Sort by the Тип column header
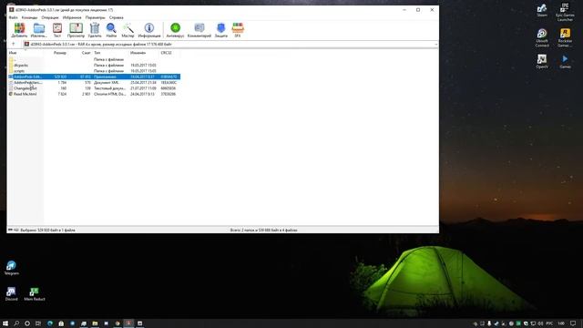This screenshot has width=583, height=328. (110, 53)
